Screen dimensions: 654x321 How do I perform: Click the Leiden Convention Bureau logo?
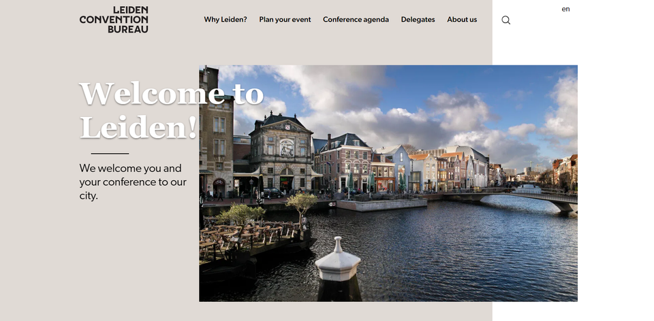114,20
